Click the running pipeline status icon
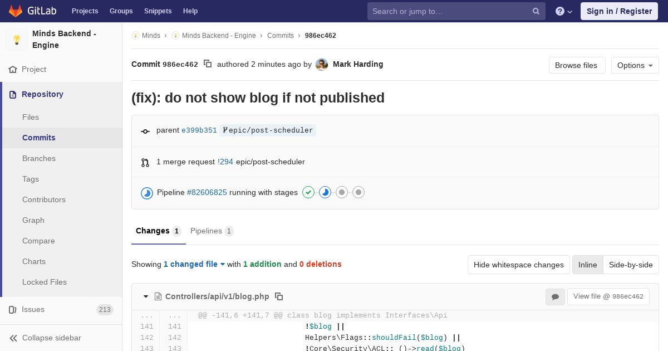The height and width of the screenshot is (351, 668). [147, 193]
